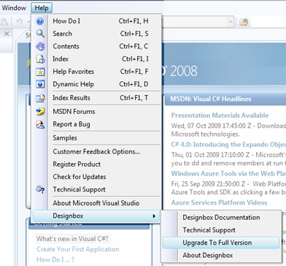Click the Technical Support question-mark icon
This screenshot has height=266, width=286.
(40, 189)
